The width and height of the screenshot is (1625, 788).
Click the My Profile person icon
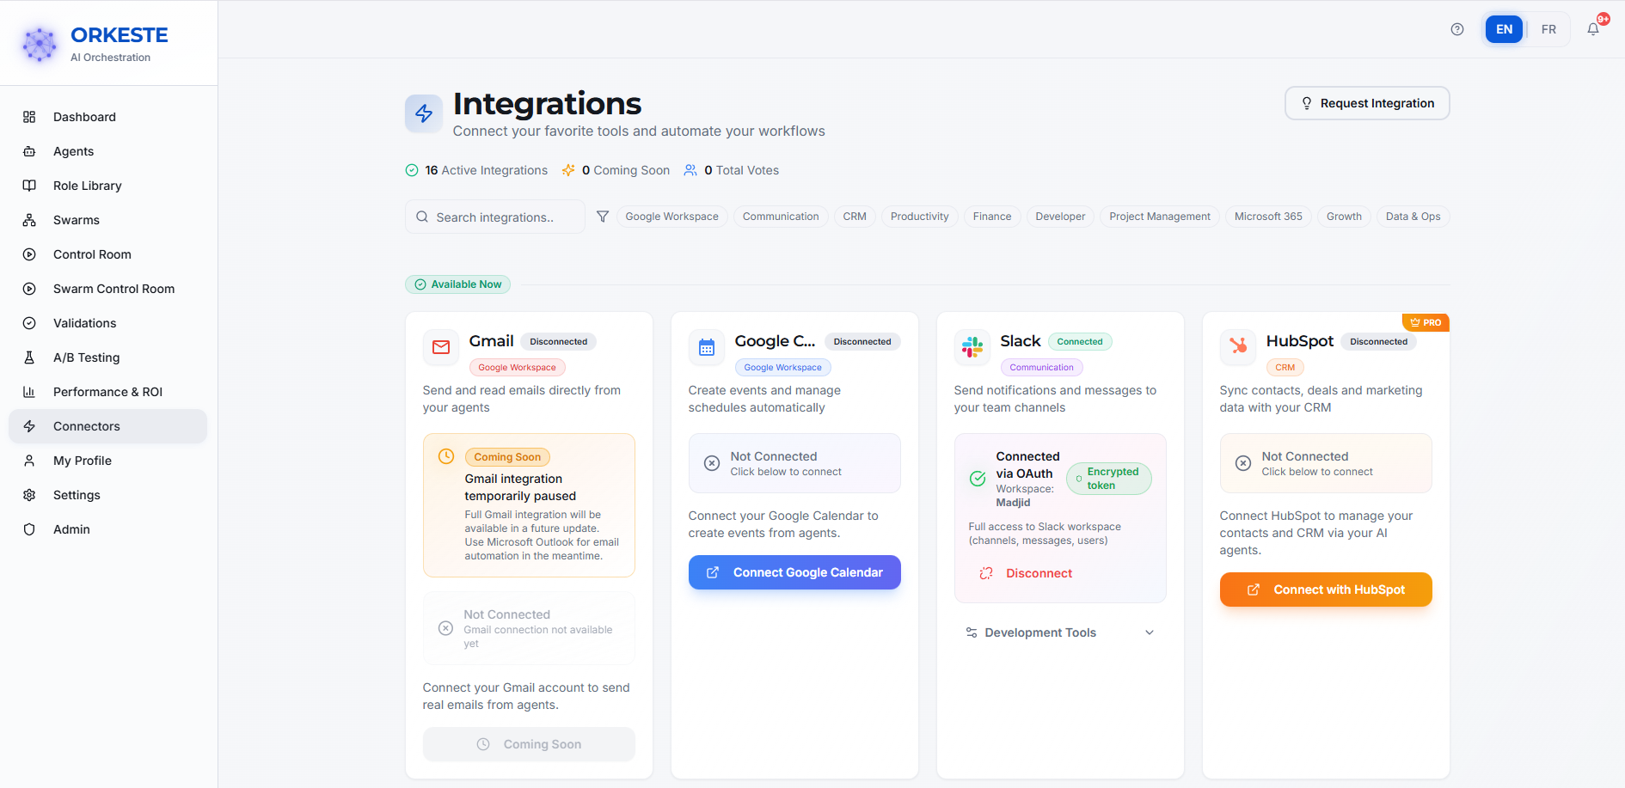[29, 461]
